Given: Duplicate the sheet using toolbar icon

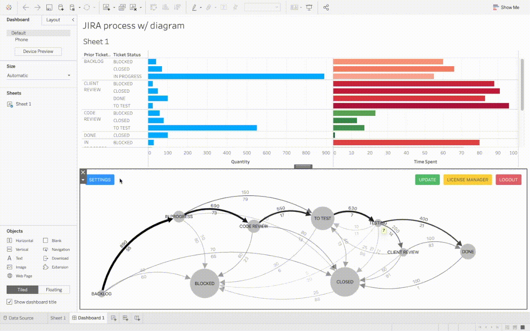Looking at the screenshot, I should [122, 7].
